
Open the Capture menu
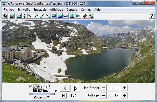[72, 10]
